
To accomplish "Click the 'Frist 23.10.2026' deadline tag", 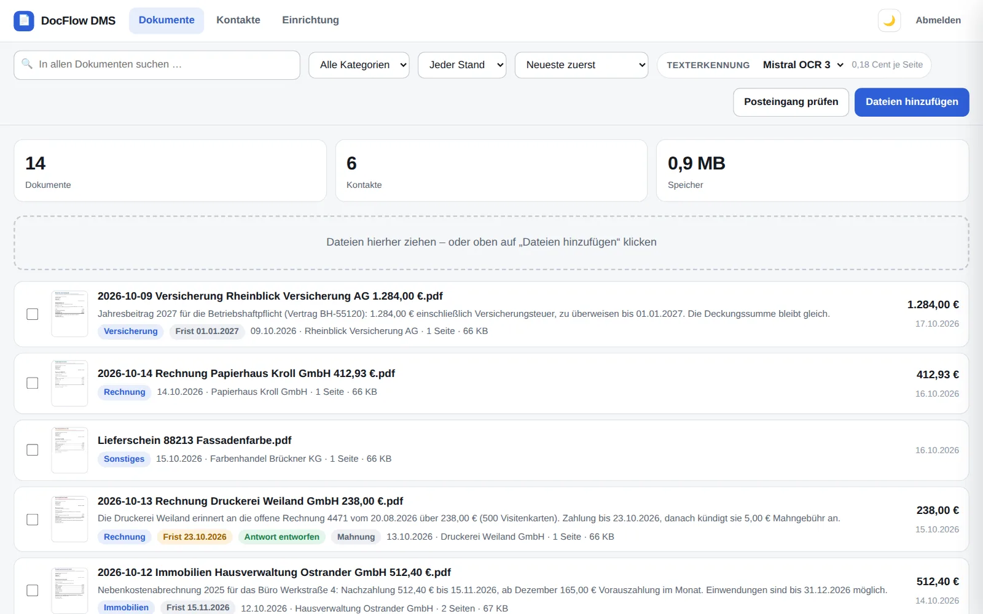I will pyautogui.click(x=195, y=537).
